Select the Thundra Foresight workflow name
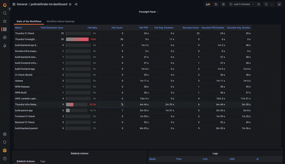This screenshot has width=285, height=164. click(x=26, y=39)
